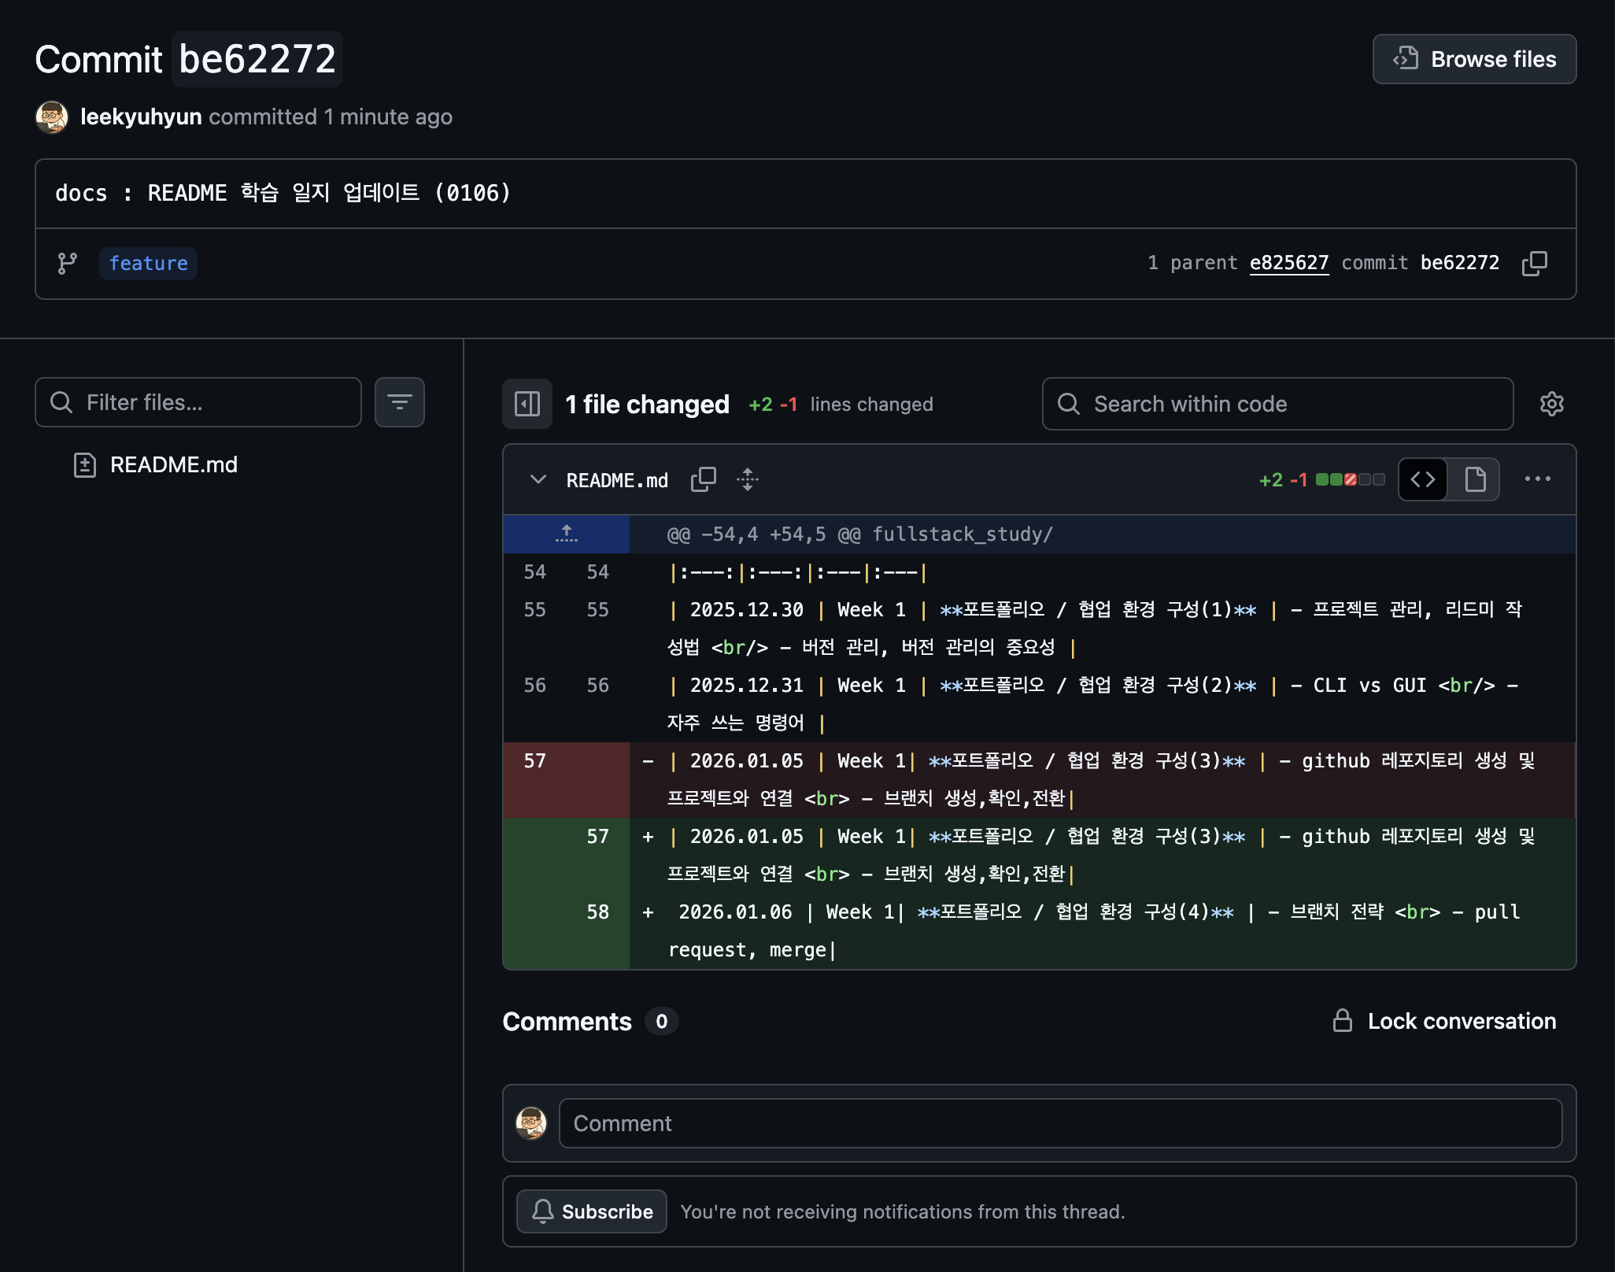This screenshot has width=1615, height=1272.
Task: Switch to source diff view
Action: (1423, 479)
